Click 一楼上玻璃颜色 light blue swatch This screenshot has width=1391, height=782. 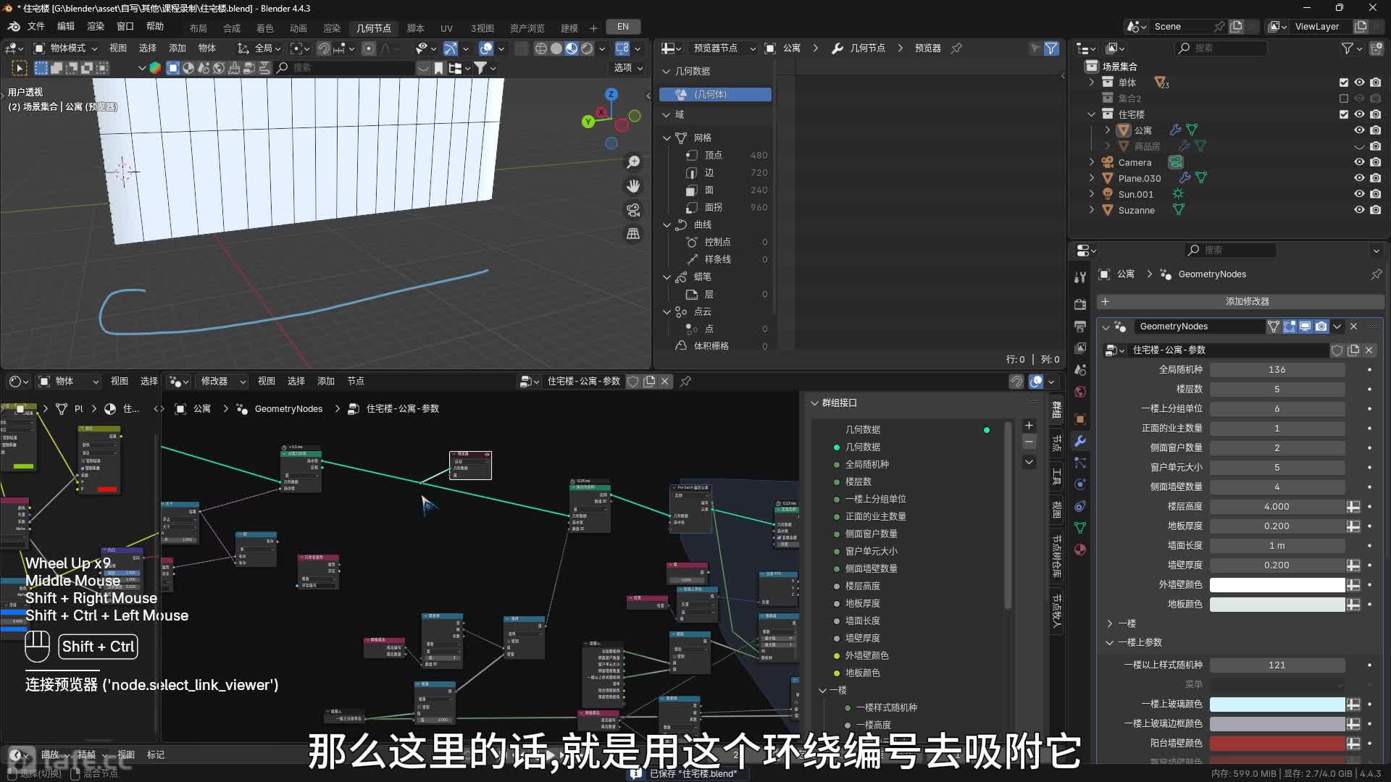coord(1277,705)
